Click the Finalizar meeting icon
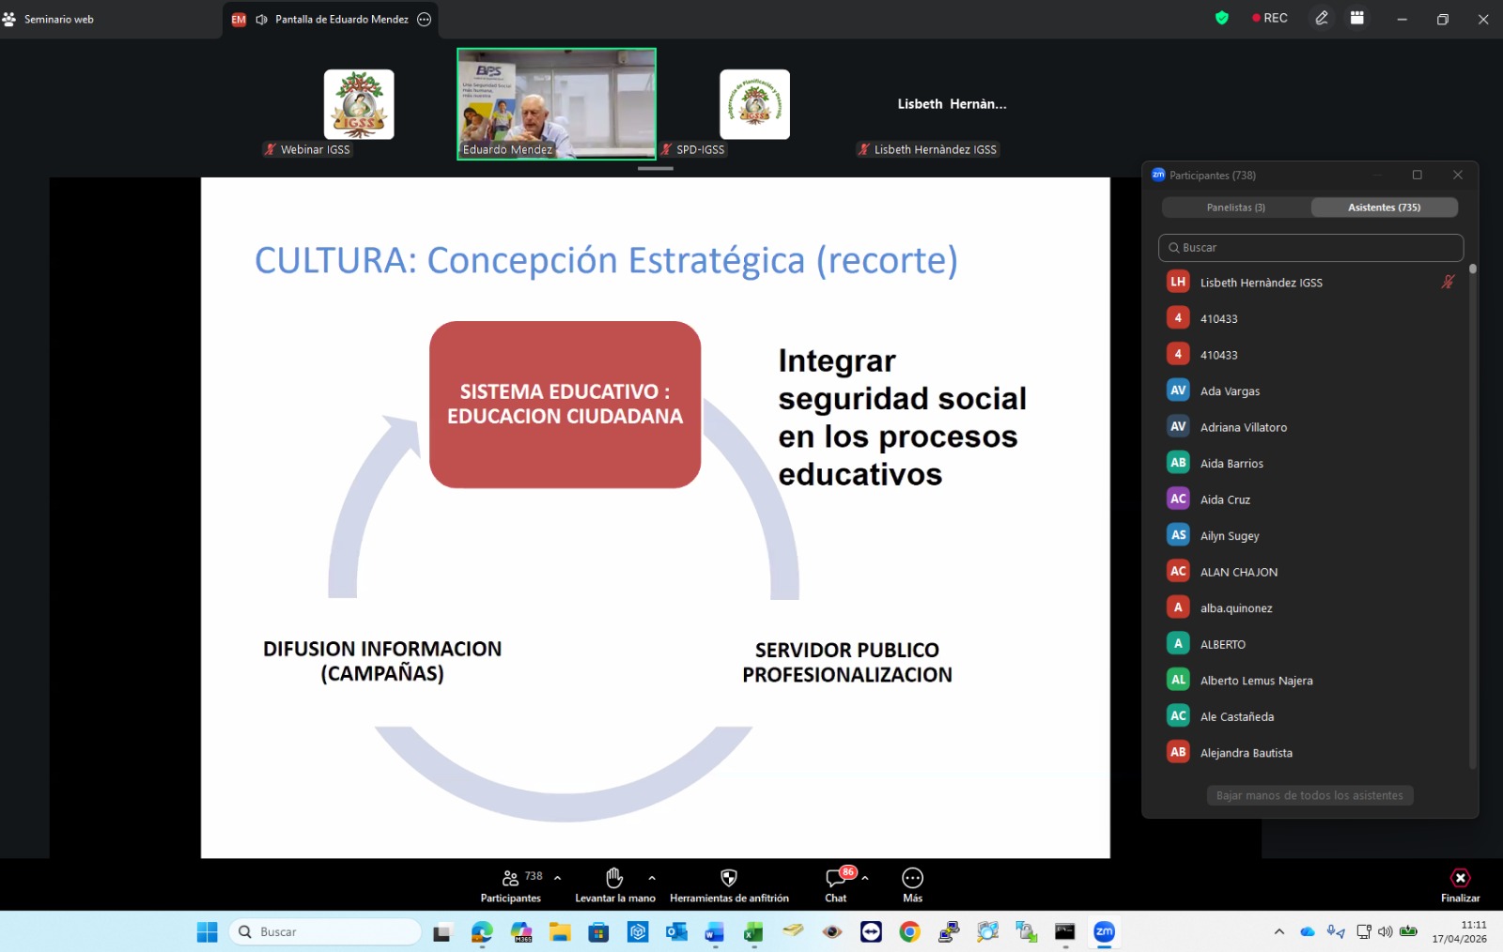 (x=1460, y=879)
